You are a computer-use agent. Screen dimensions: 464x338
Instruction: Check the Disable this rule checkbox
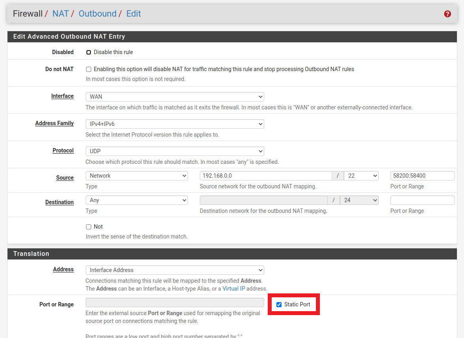(x=89, y=52)
